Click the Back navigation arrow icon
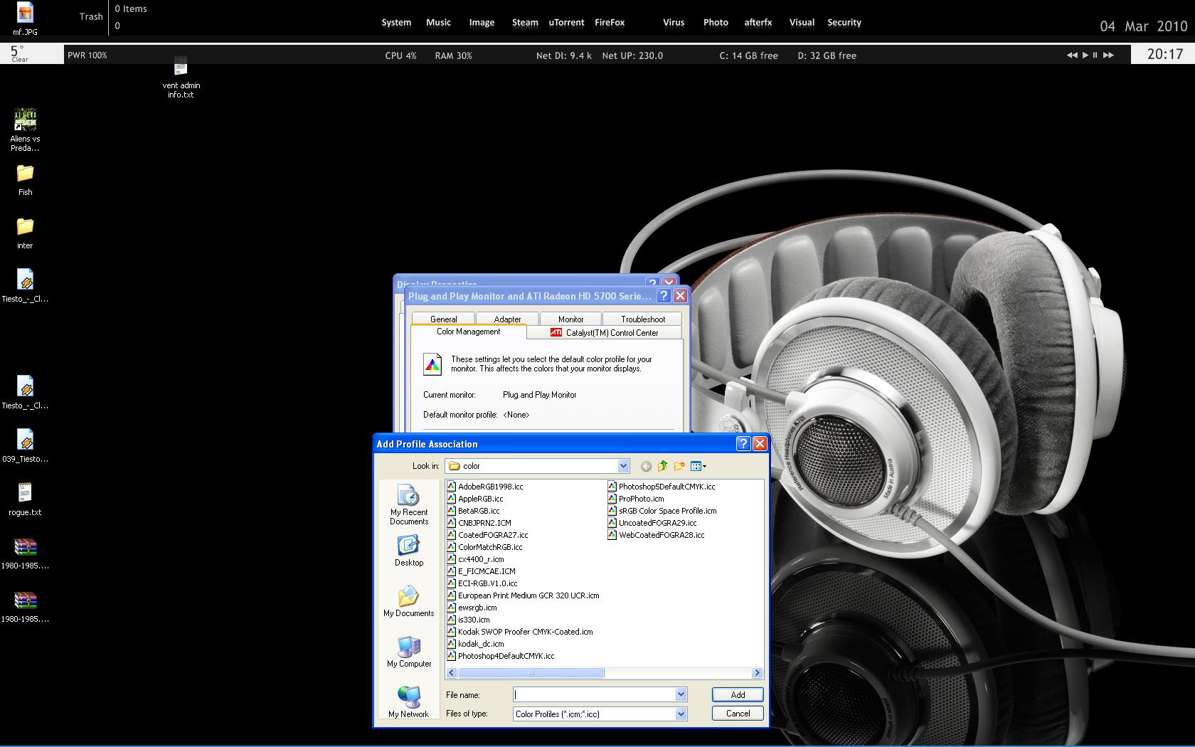Viewport: 1195px width, 747px height. pyautogui.click(x=646, y=466)
